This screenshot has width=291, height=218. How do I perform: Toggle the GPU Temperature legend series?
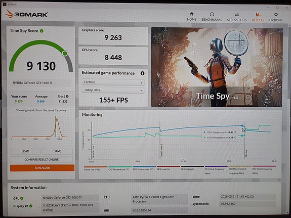144,168
